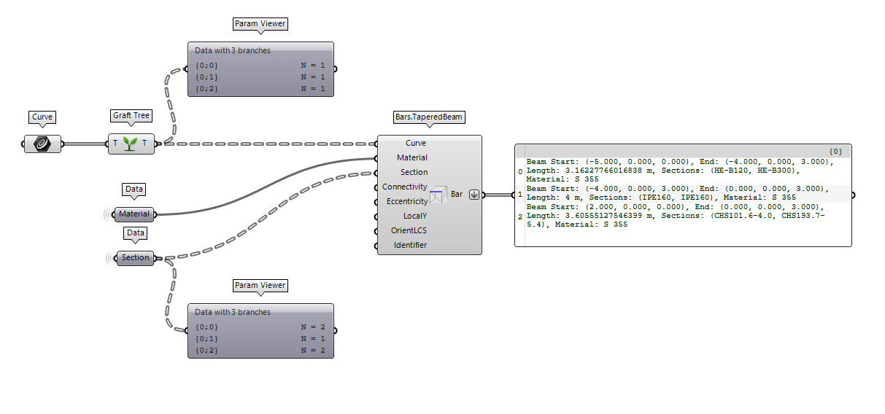This screenshot has height=414, width=885.
Task: Click the TaperedBeam component center icon
Action: click(x=438, y=195)
